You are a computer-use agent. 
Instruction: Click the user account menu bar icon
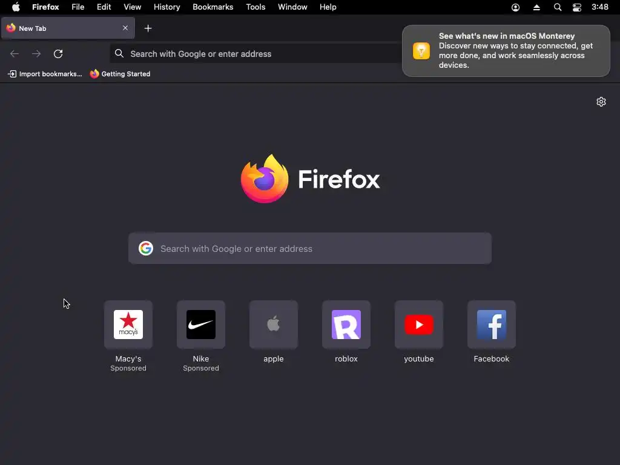click(x=516, y=7)
